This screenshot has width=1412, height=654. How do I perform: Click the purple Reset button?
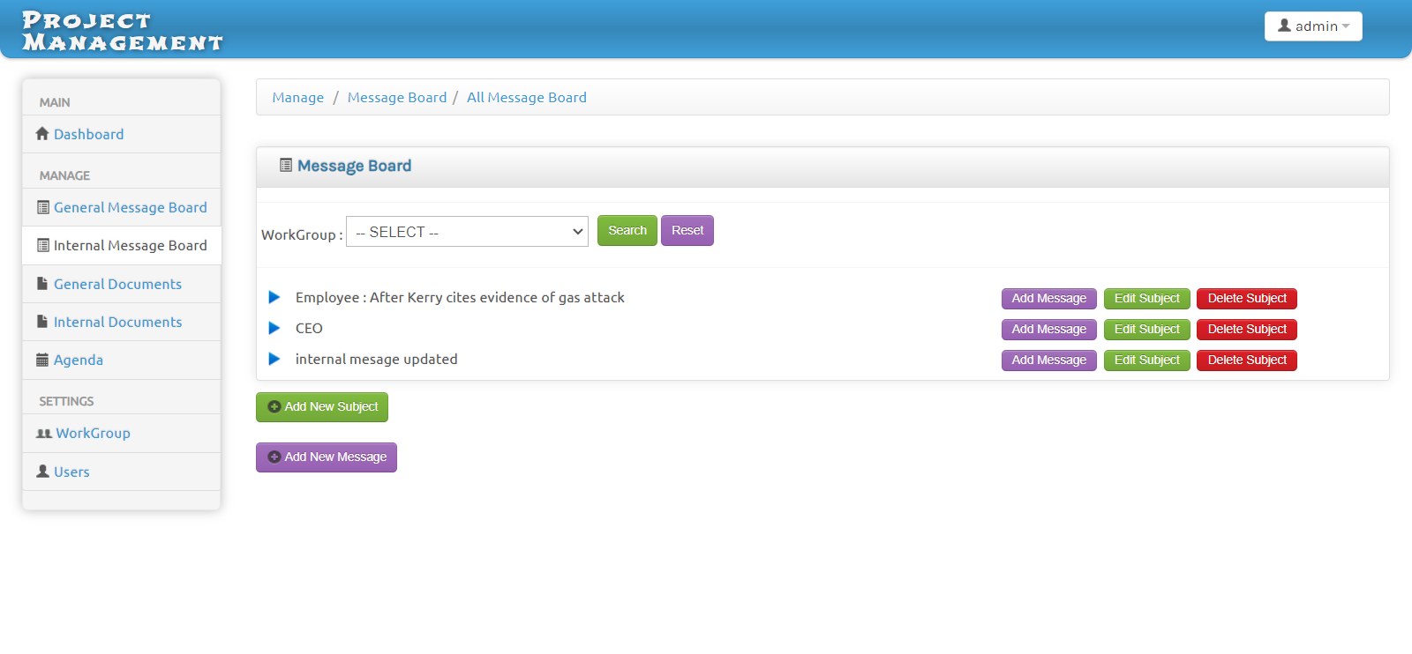click(x=687, y=231)
